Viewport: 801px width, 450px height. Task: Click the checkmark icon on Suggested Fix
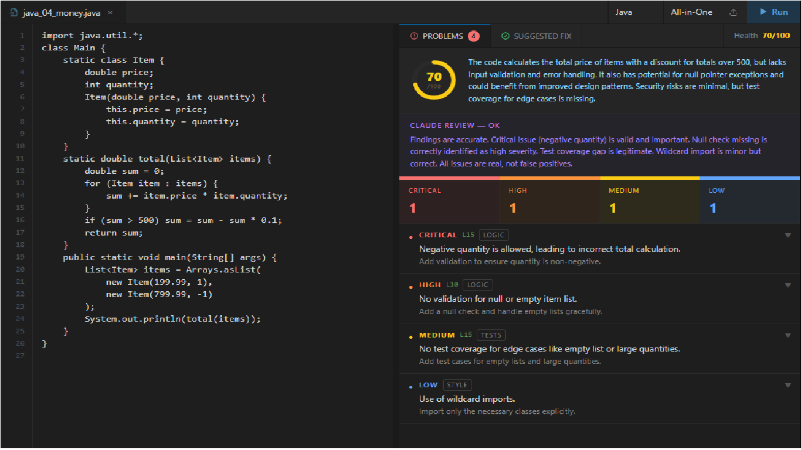coord(505,36)
